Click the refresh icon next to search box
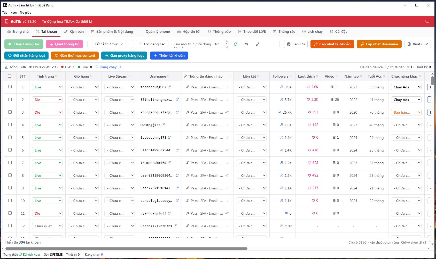This screenshot has width=436, height=259. (x=236, y=44)
